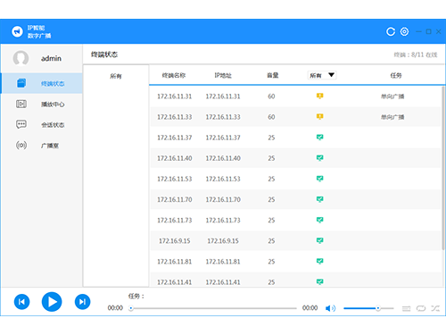Open the settings gear icon
Viewport: 446px width, 335px height.
point(404,31)
